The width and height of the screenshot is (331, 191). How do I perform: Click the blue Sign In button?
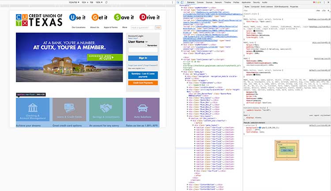point(143,58)
